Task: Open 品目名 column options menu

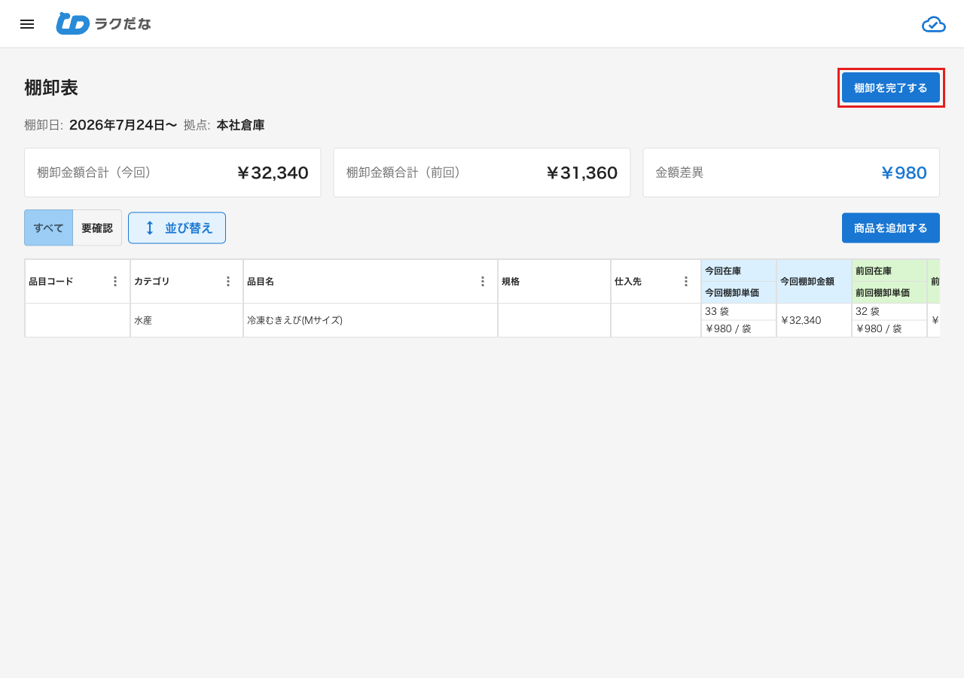Action: [x=483, y=281]
